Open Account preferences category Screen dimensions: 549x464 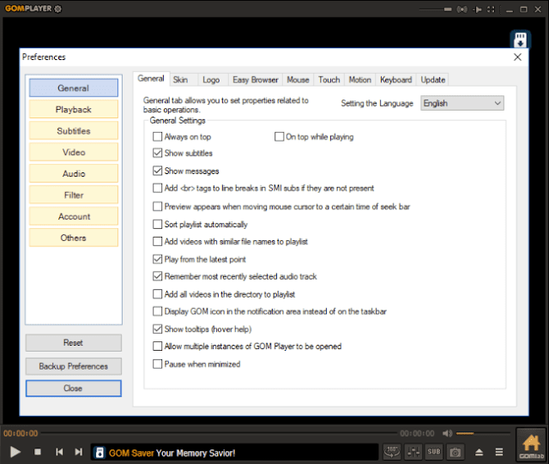pyautogui.click(x=74, y=216)
